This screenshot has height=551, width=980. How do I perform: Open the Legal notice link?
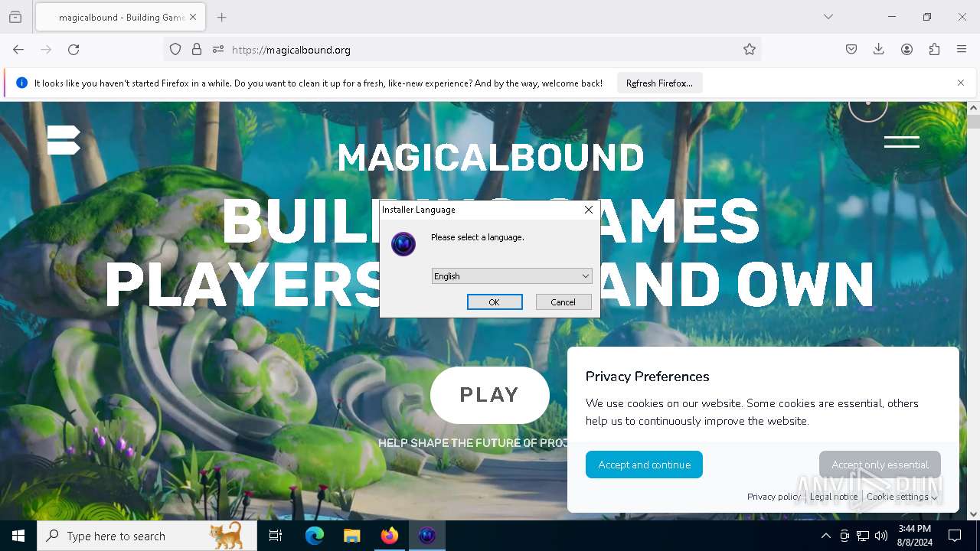point(834,497)
